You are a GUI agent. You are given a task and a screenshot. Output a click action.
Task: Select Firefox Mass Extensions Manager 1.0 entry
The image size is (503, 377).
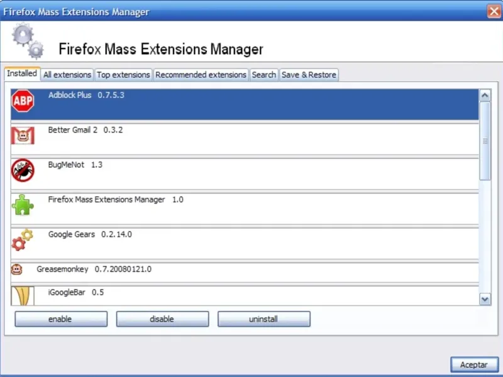(x=245, y=209)
